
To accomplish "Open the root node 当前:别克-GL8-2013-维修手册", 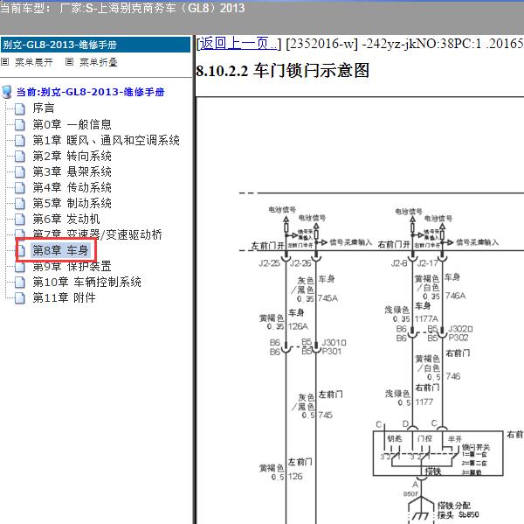I will point(91,92).
